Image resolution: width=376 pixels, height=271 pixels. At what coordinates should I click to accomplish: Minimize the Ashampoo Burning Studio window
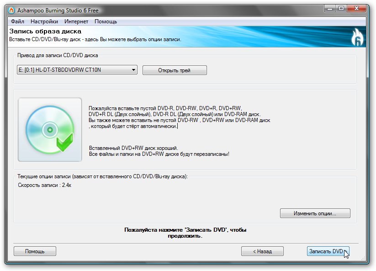pos(330,9)
